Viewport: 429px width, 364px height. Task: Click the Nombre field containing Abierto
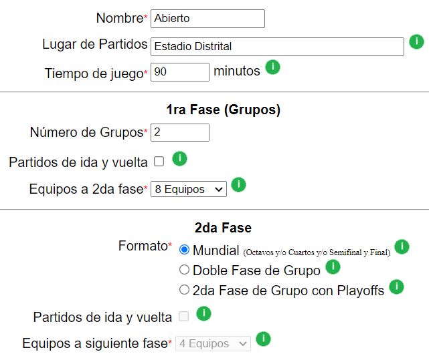point(207,19)
